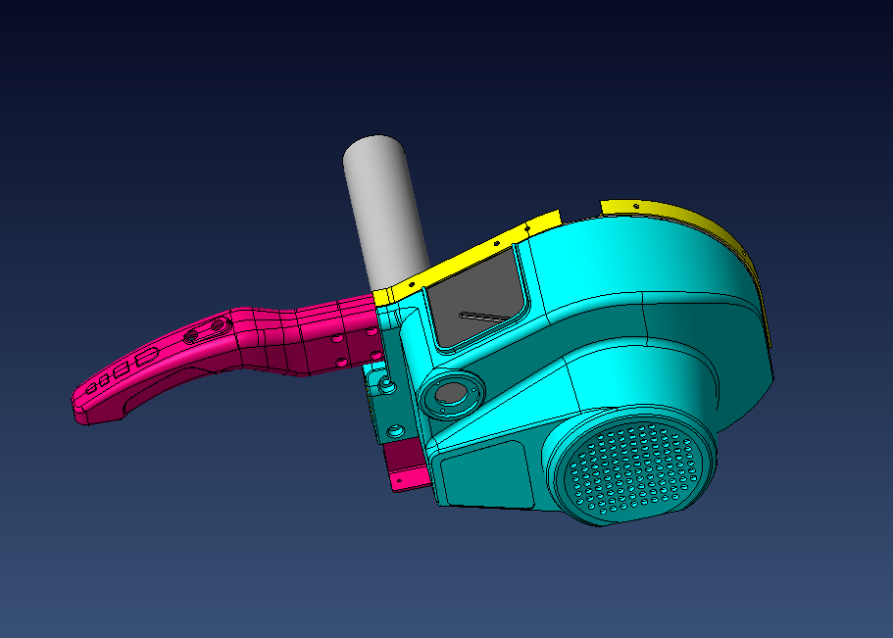This screenshot has height=638, width=893.
Task: Select the small magenta bracket under housing
Action: (406, 466)
